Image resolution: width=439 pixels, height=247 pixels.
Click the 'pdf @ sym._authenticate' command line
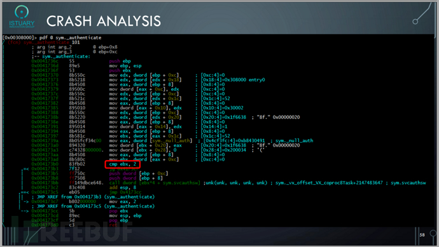tap(70, 37)
